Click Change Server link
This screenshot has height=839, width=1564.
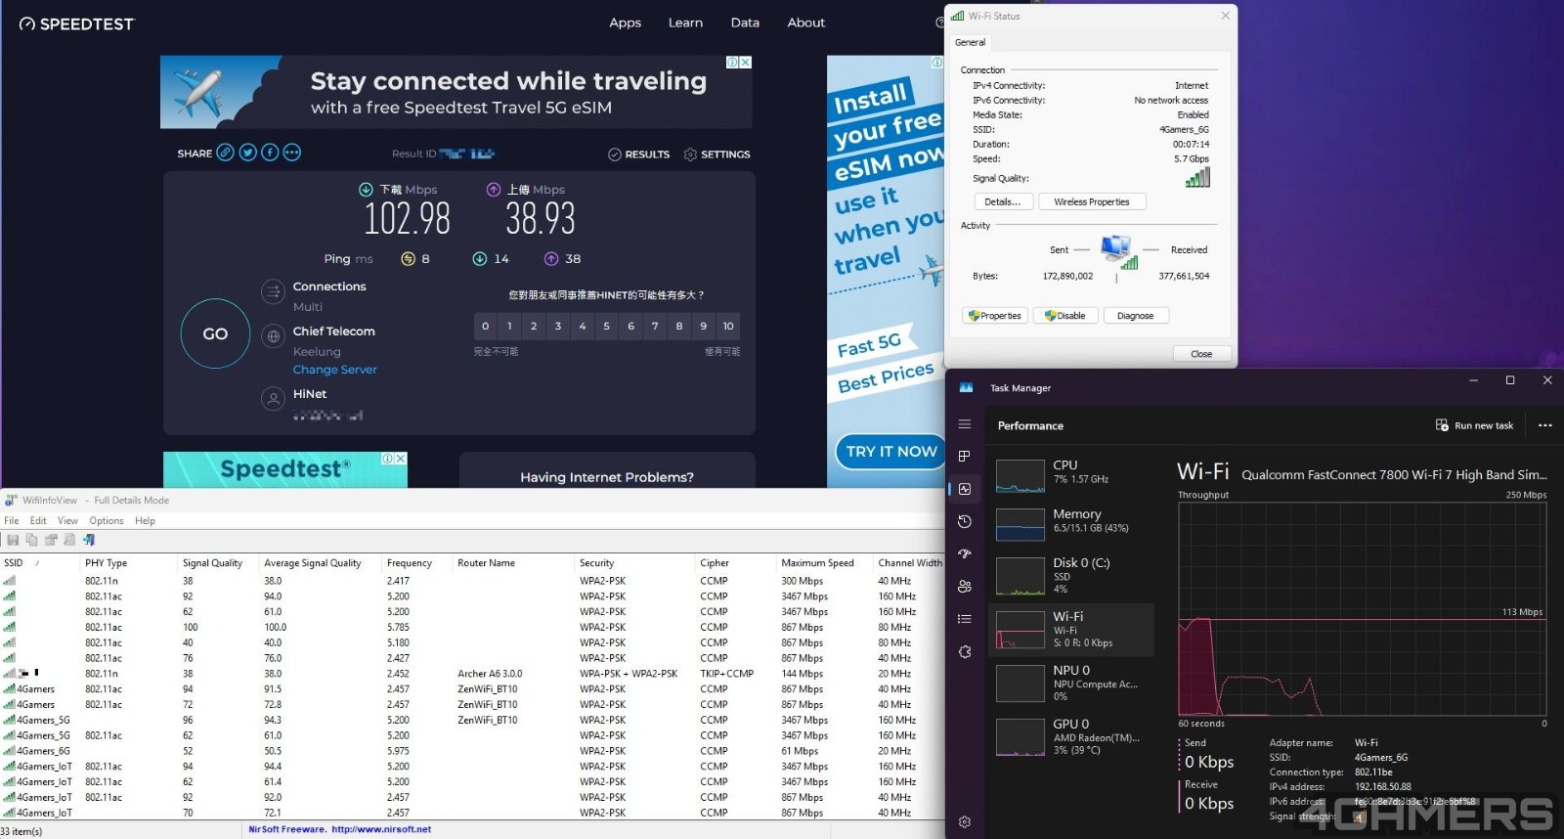[334, 370]
